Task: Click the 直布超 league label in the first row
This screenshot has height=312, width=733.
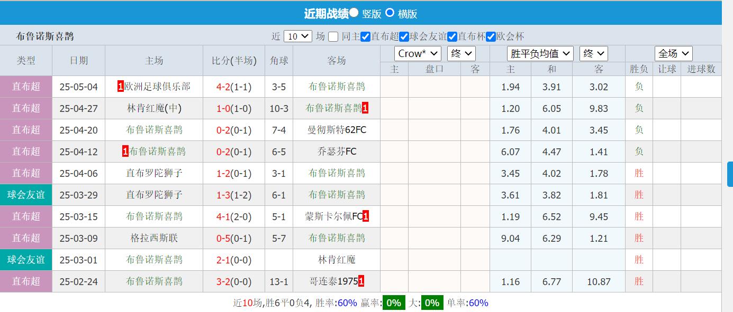Action: tap(26, 87)
